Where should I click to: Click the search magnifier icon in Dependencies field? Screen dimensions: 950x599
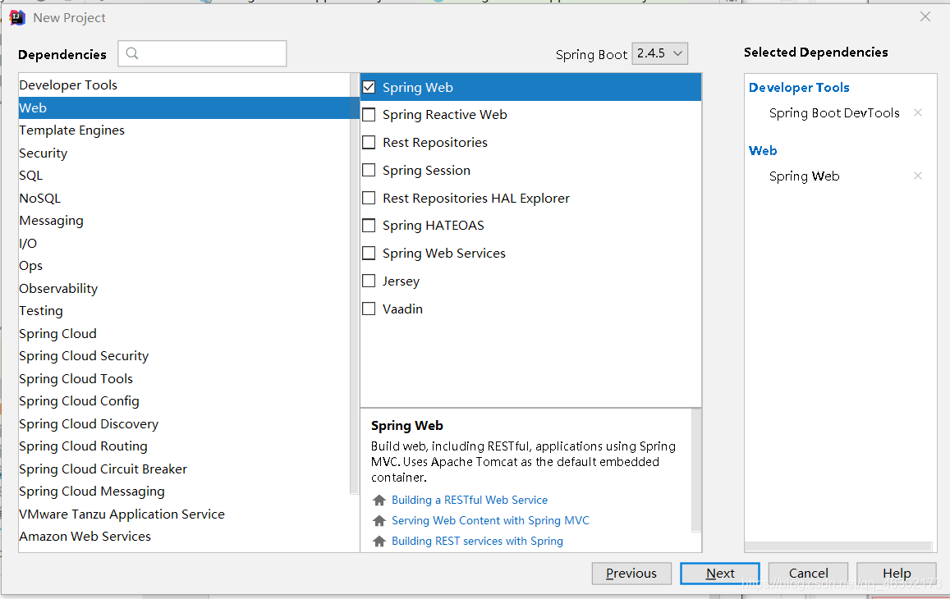pyautogui.click(x=132, y=53)
